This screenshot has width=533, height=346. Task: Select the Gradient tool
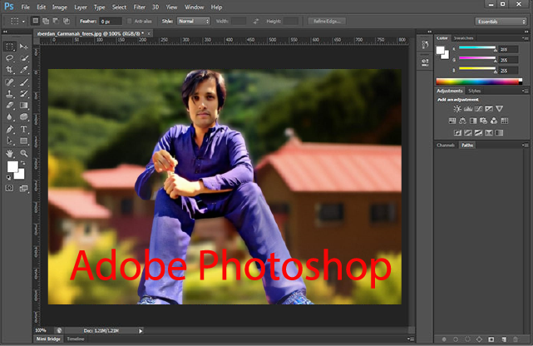[x=24, y=106]
